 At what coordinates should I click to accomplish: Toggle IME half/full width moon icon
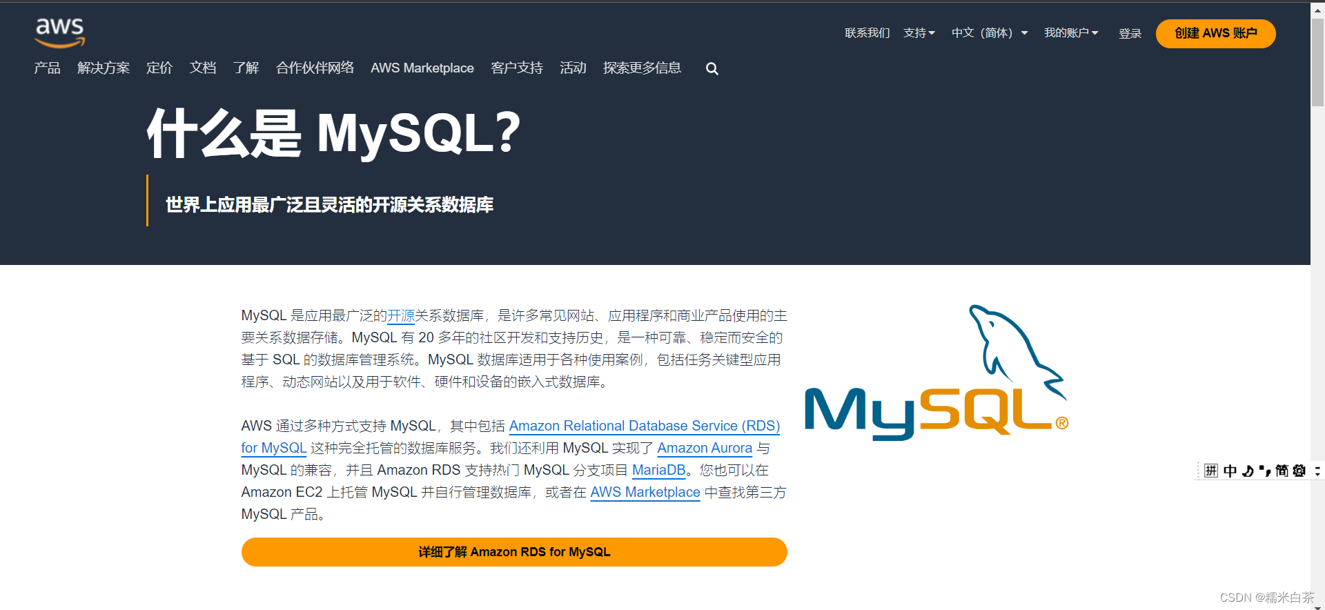1248,471
